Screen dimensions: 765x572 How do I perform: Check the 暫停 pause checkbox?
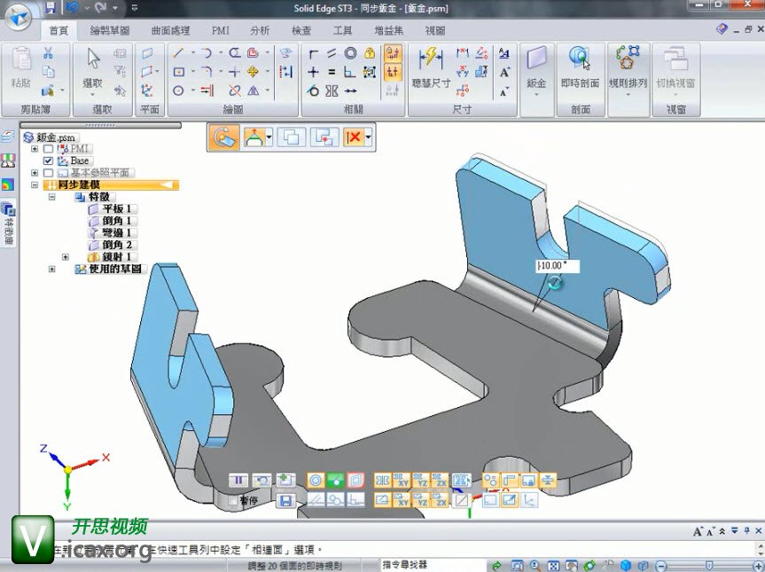click(233, 500)
